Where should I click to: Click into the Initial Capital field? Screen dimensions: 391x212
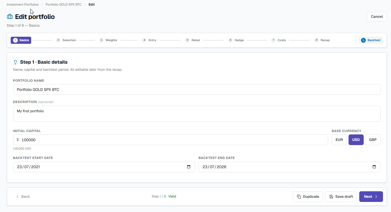tap(170, 140)
